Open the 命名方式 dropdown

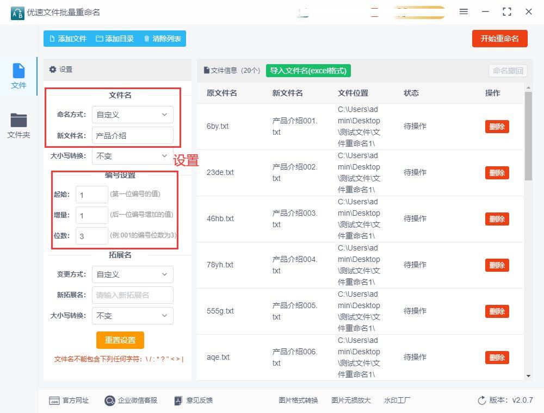pyautogui.click(x=133, y=115)
